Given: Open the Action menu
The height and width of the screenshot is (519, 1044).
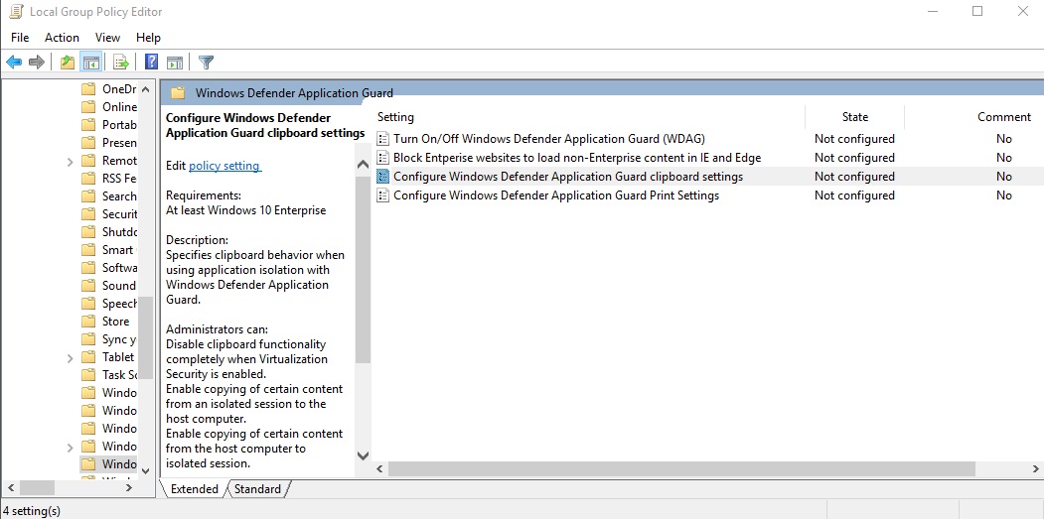Looking at the screenshot, I should click(x=62, y=38).
